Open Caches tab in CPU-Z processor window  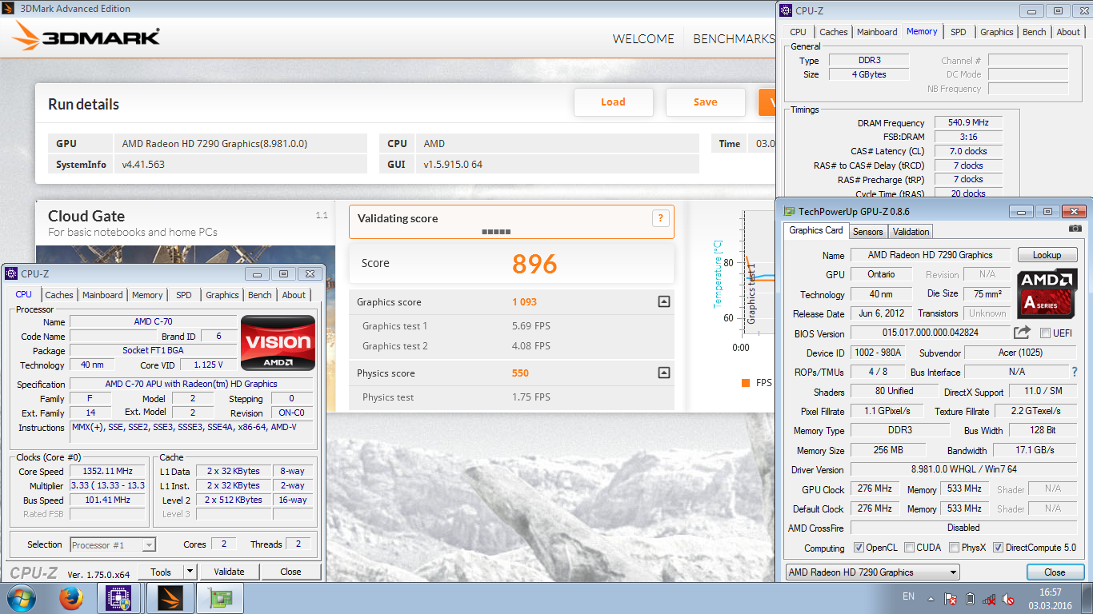59,295
